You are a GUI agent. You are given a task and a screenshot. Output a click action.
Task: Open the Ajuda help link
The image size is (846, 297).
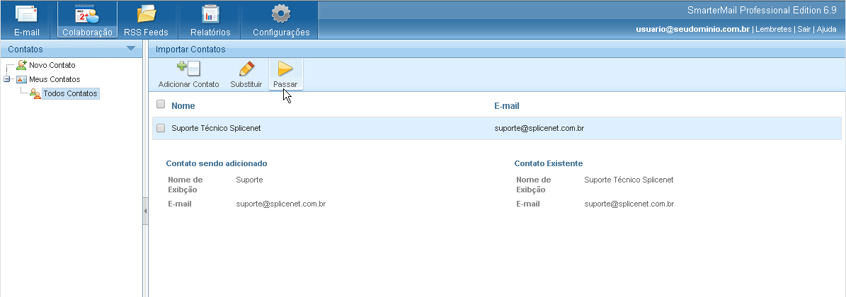pyautogui.click(x=826, y=30)
